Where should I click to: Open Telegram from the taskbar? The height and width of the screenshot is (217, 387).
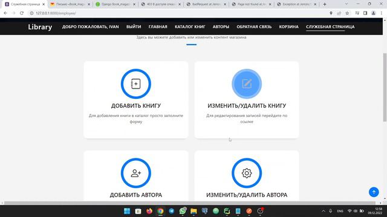(172, 211)
